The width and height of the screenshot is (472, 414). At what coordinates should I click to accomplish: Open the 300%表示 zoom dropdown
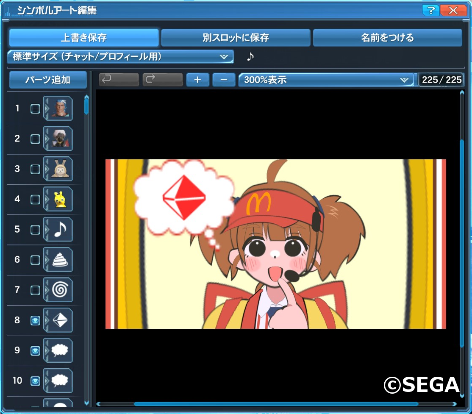pos(326,80)
